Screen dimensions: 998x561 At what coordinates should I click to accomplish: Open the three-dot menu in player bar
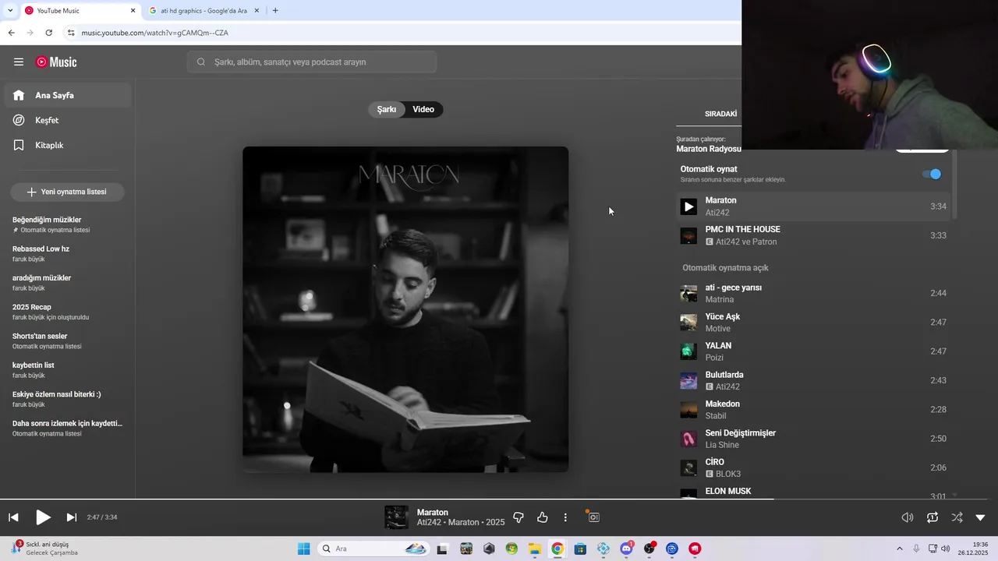pyautogui.click(x=565, y=517)
